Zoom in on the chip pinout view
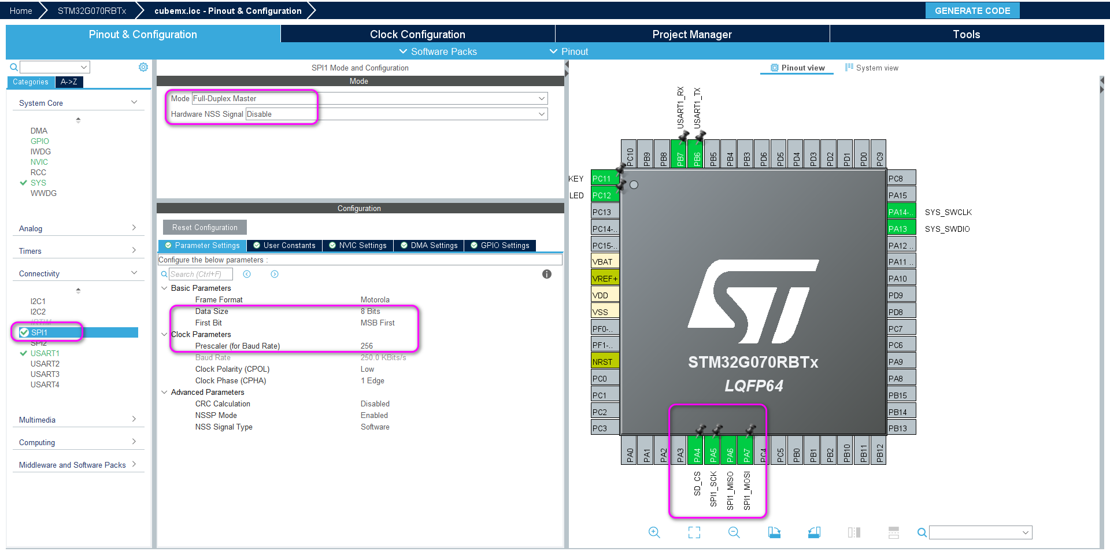 point(654,532)
